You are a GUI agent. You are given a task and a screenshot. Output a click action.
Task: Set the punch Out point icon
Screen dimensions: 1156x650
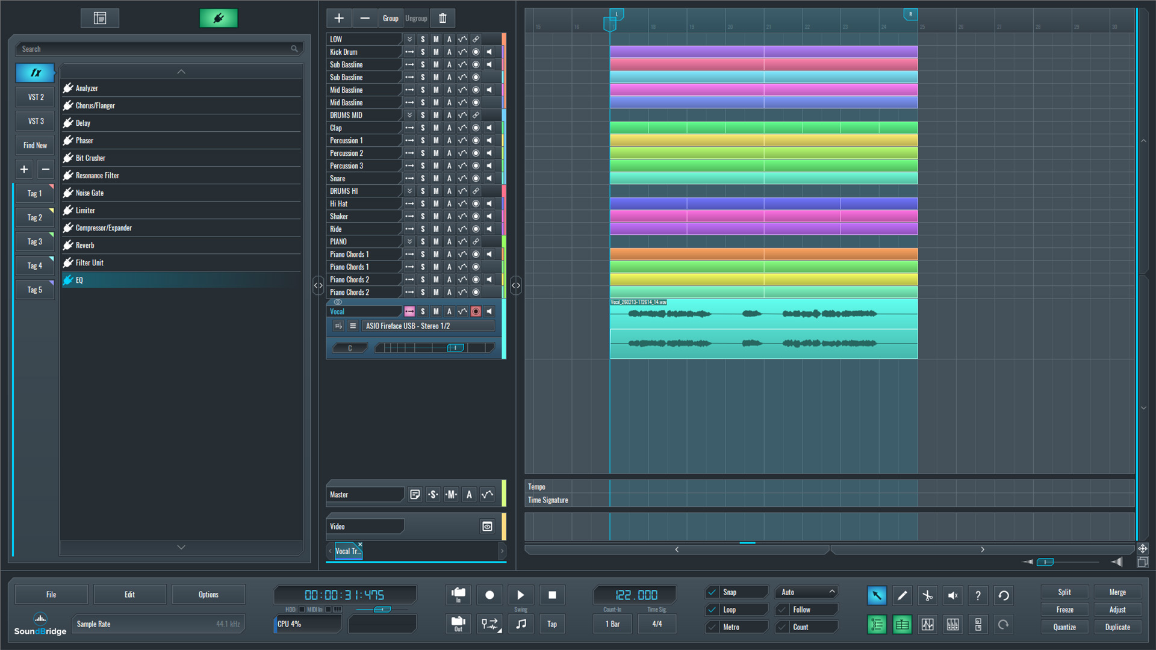(x=458, y=624)
